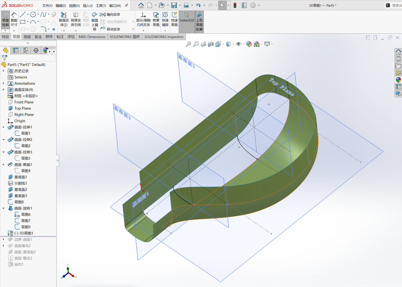Toggle the Rebuild traffic light icon
402x287 pixels.
coord(235,5)
